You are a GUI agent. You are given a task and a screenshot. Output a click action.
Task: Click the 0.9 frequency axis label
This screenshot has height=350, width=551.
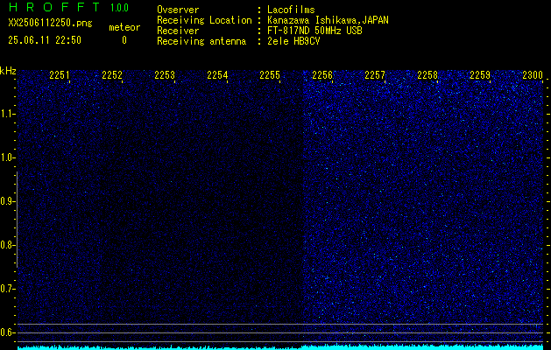pos(6,201)
